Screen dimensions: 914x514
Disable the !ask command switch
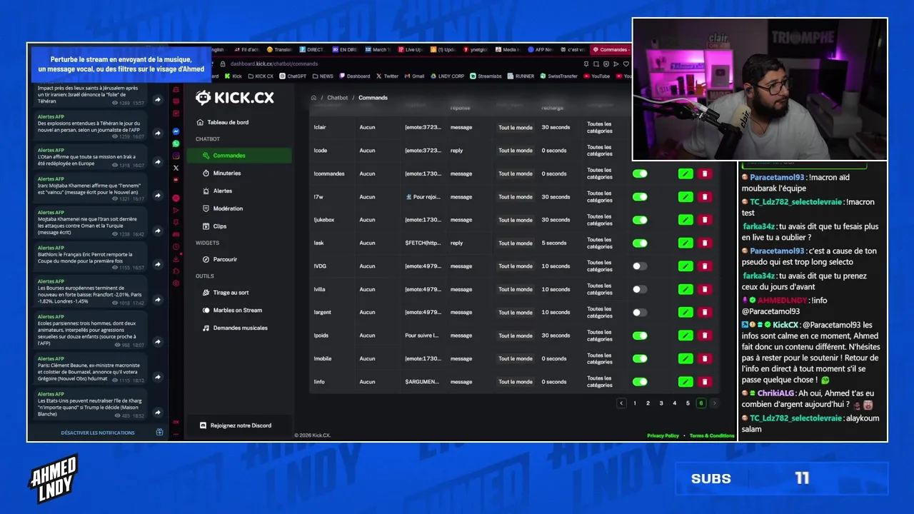pos(640,243)
